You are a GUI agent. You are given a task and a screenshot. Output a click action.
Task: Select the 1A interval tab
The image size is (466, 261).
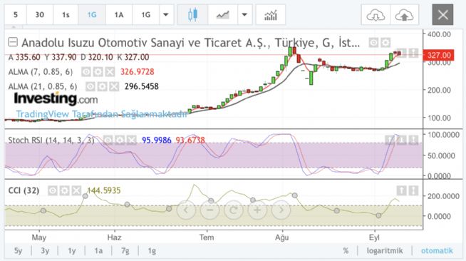click(119, 14)
